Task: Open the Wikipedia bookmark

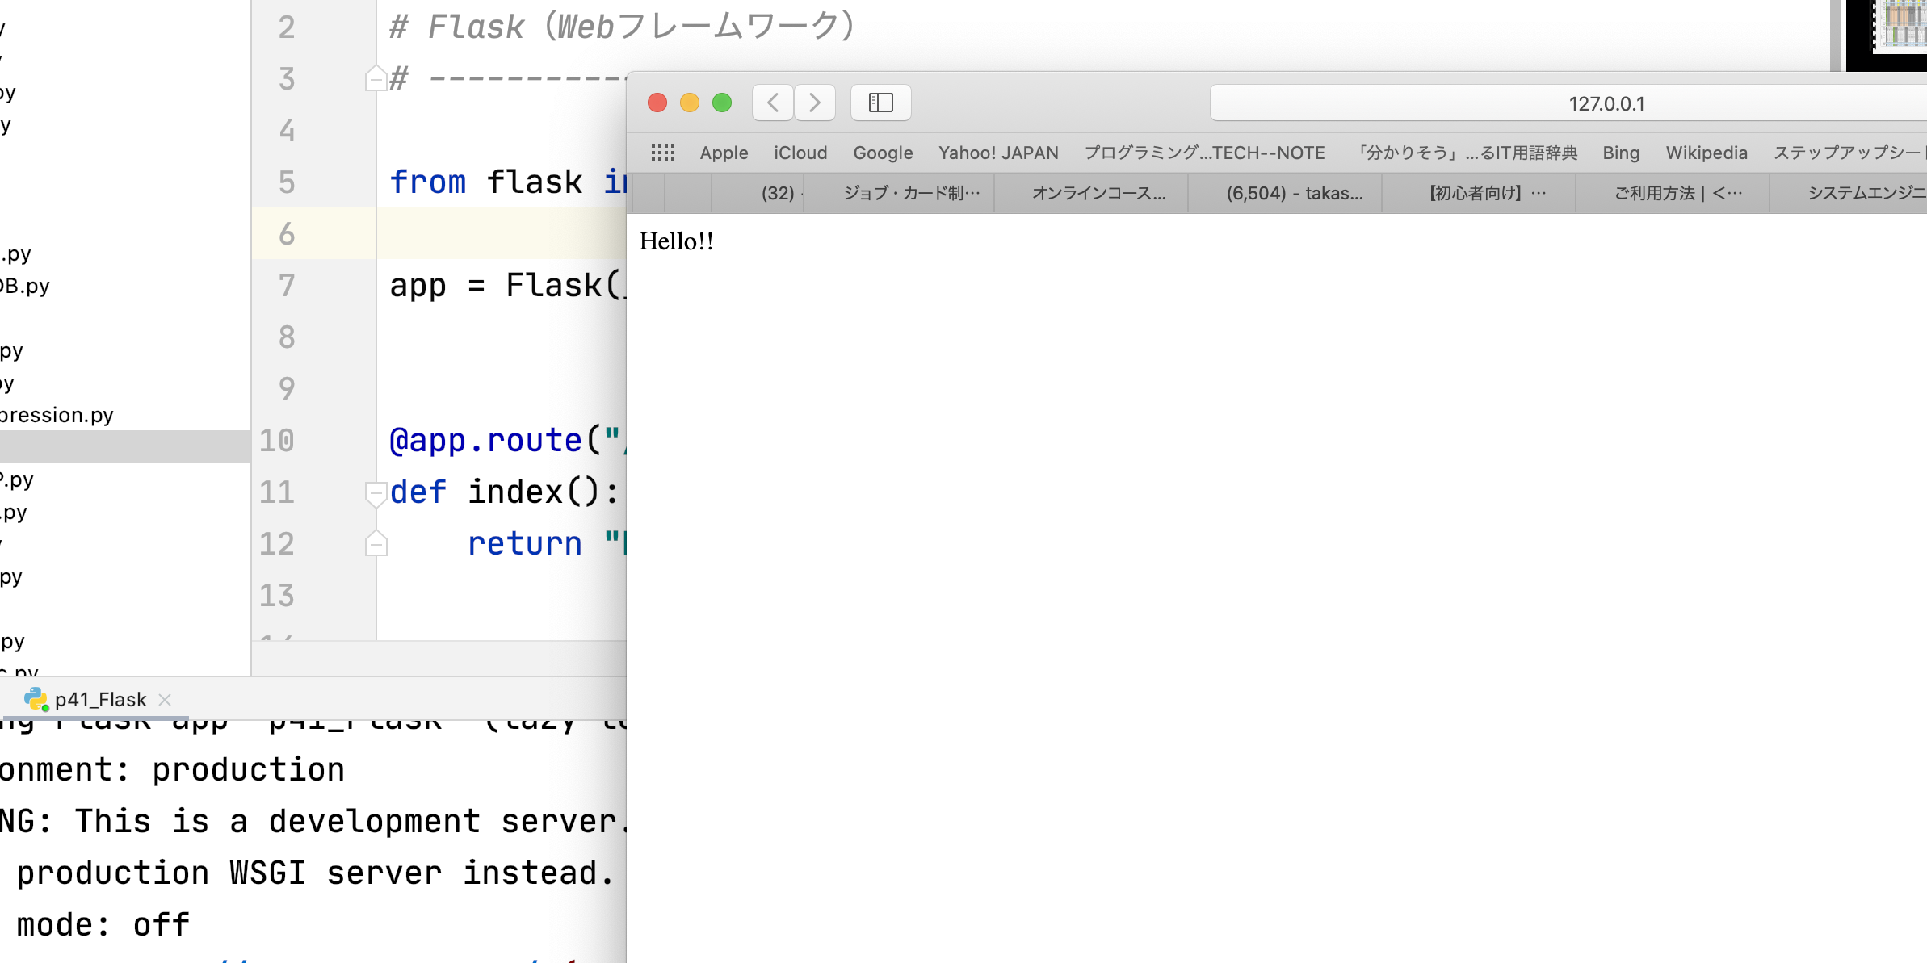Action: tap(1706, 153)
